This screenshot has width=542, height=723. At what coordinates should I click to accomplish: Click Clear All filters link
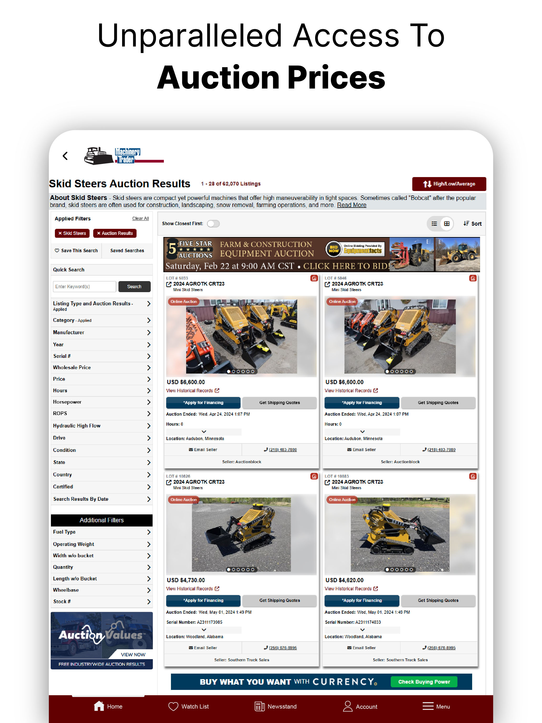140,218
